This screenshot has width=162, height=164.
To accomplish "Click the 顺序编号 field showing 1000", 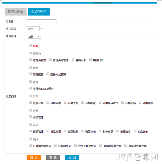I will 33,29.
